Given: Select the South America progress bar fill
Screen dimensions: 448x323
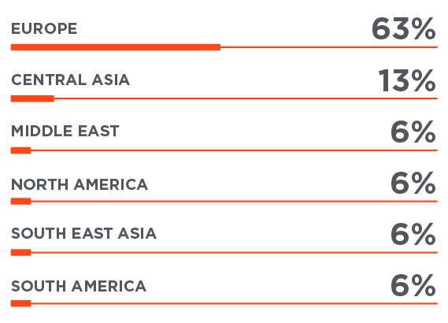Looking at the screenshot, I should pyautogui.click(x=20, y=303).
